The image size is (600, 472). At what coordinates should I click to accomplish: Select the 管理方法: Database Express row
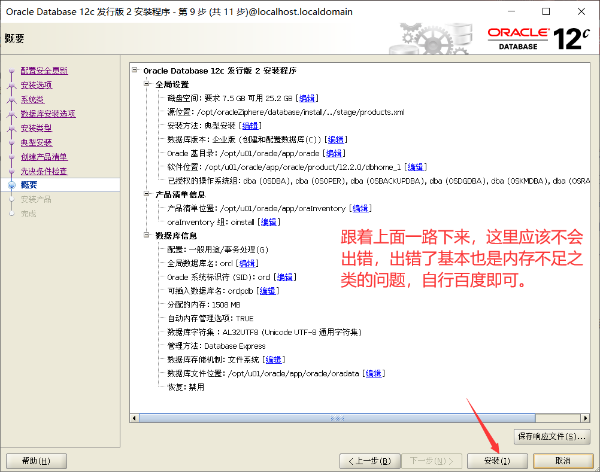(x=216, y=346)
